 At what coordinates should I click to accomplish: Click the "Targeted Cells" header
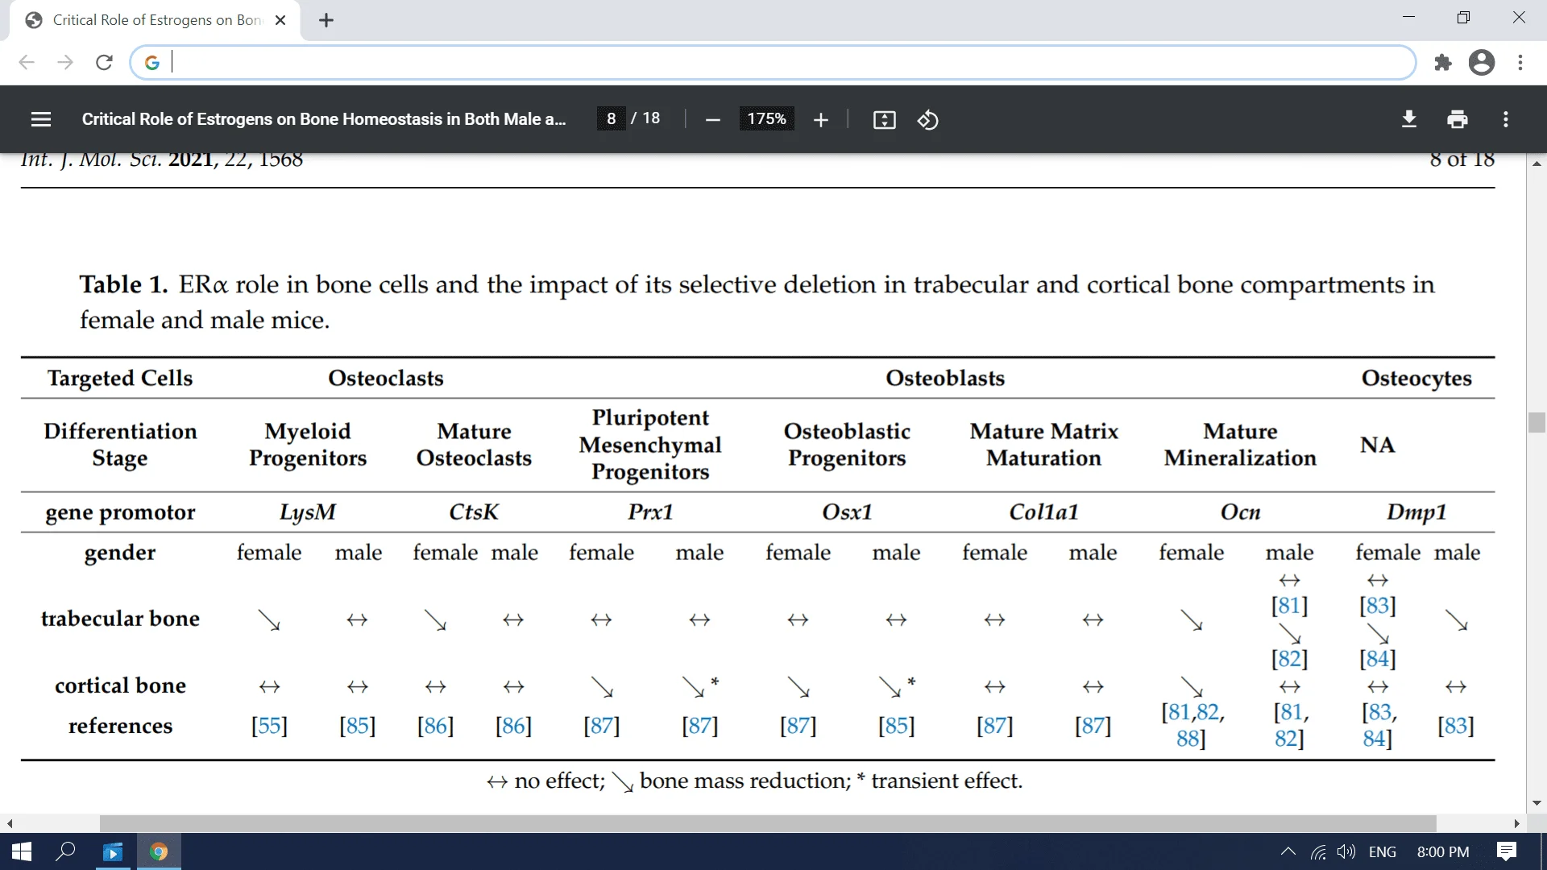(120, 379)
